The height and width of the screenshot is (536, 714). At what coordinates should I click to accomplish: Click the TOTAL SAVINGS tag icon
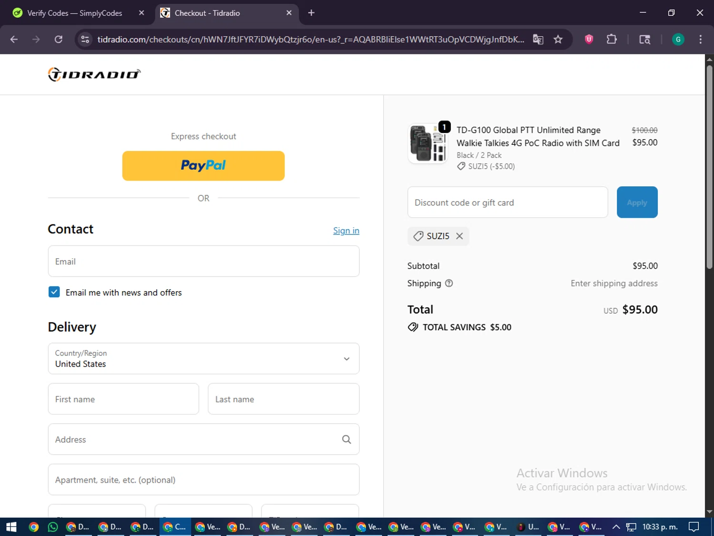click(413, 327)
